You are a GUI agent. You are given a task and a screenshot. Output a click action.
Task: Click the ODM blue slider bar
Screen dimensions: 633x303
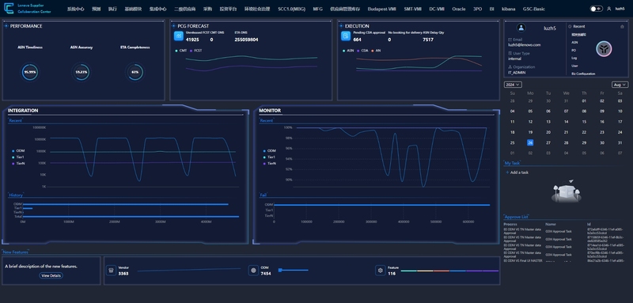[x=294, y=270]
